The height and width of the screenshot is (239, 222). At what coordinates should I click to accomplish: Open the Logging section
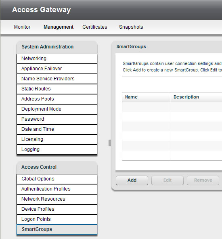click(x=57, y=149)
